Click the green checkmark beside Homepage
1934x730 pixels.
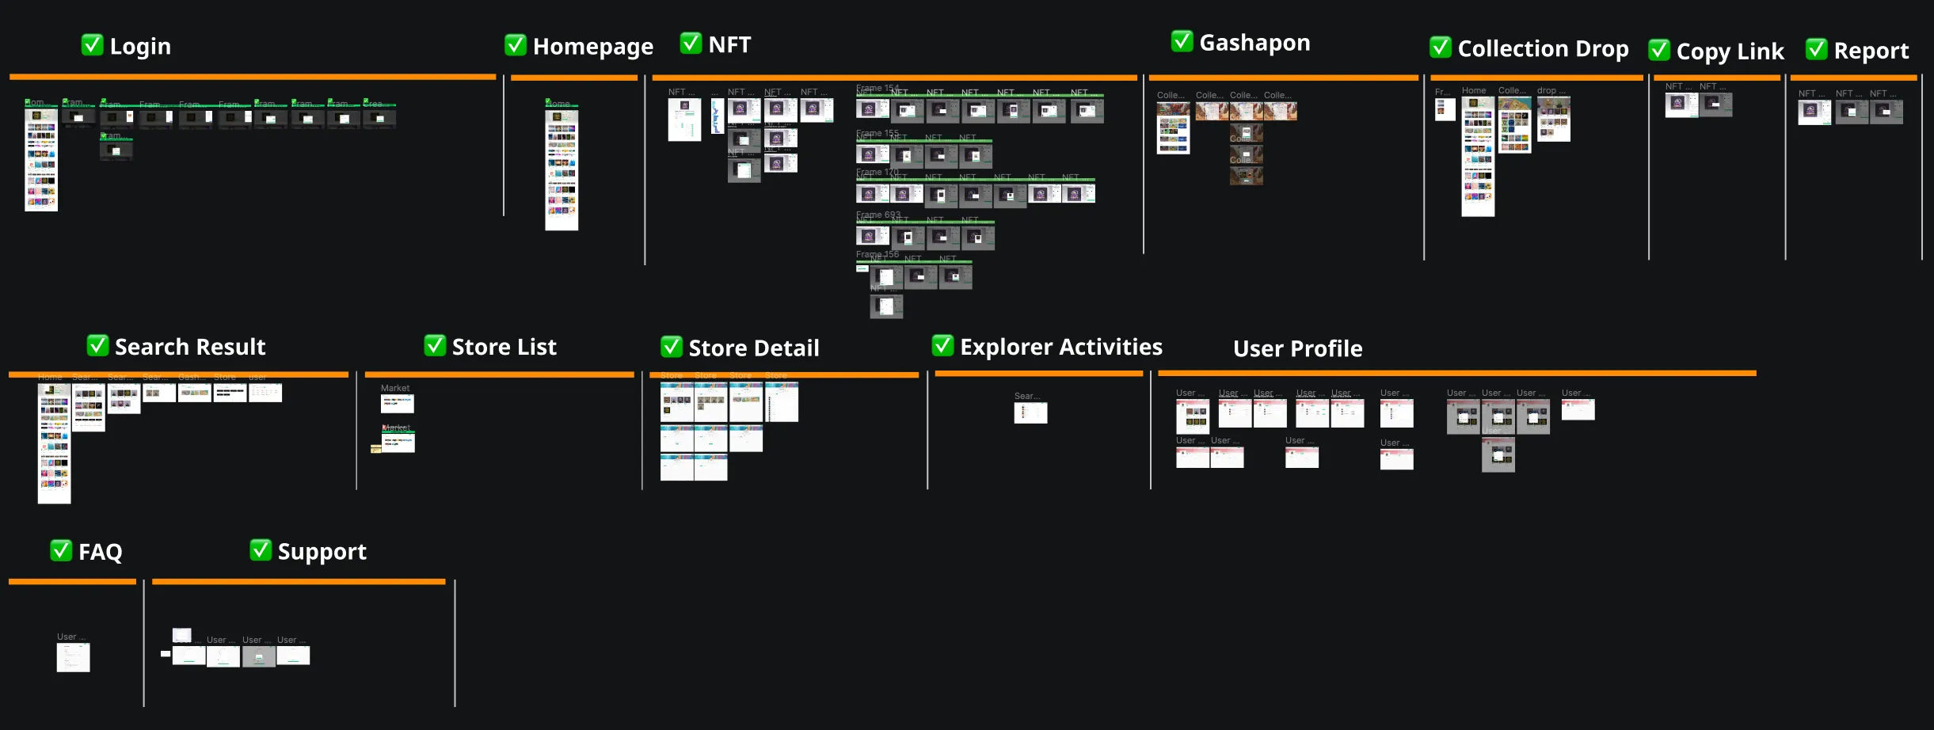pyautogui.click(x=516, y=46)
